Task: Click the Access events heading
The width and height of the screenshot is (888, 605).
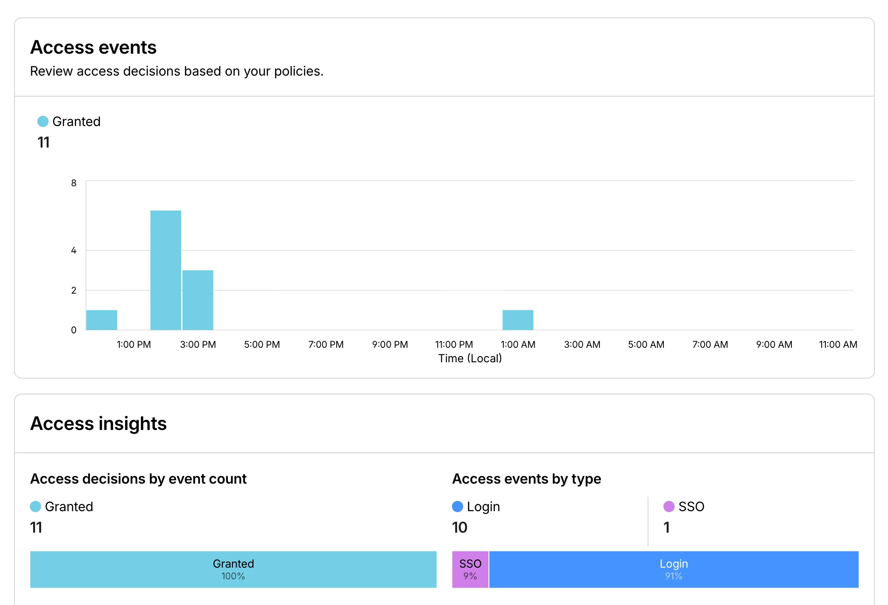Action: tap(93, 47)
